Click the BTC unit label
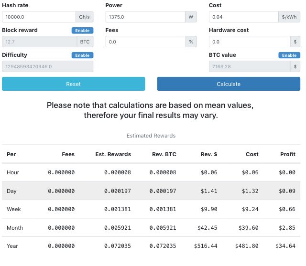Image resolution: width=306 pixels, height=266 pixels. 85,42
